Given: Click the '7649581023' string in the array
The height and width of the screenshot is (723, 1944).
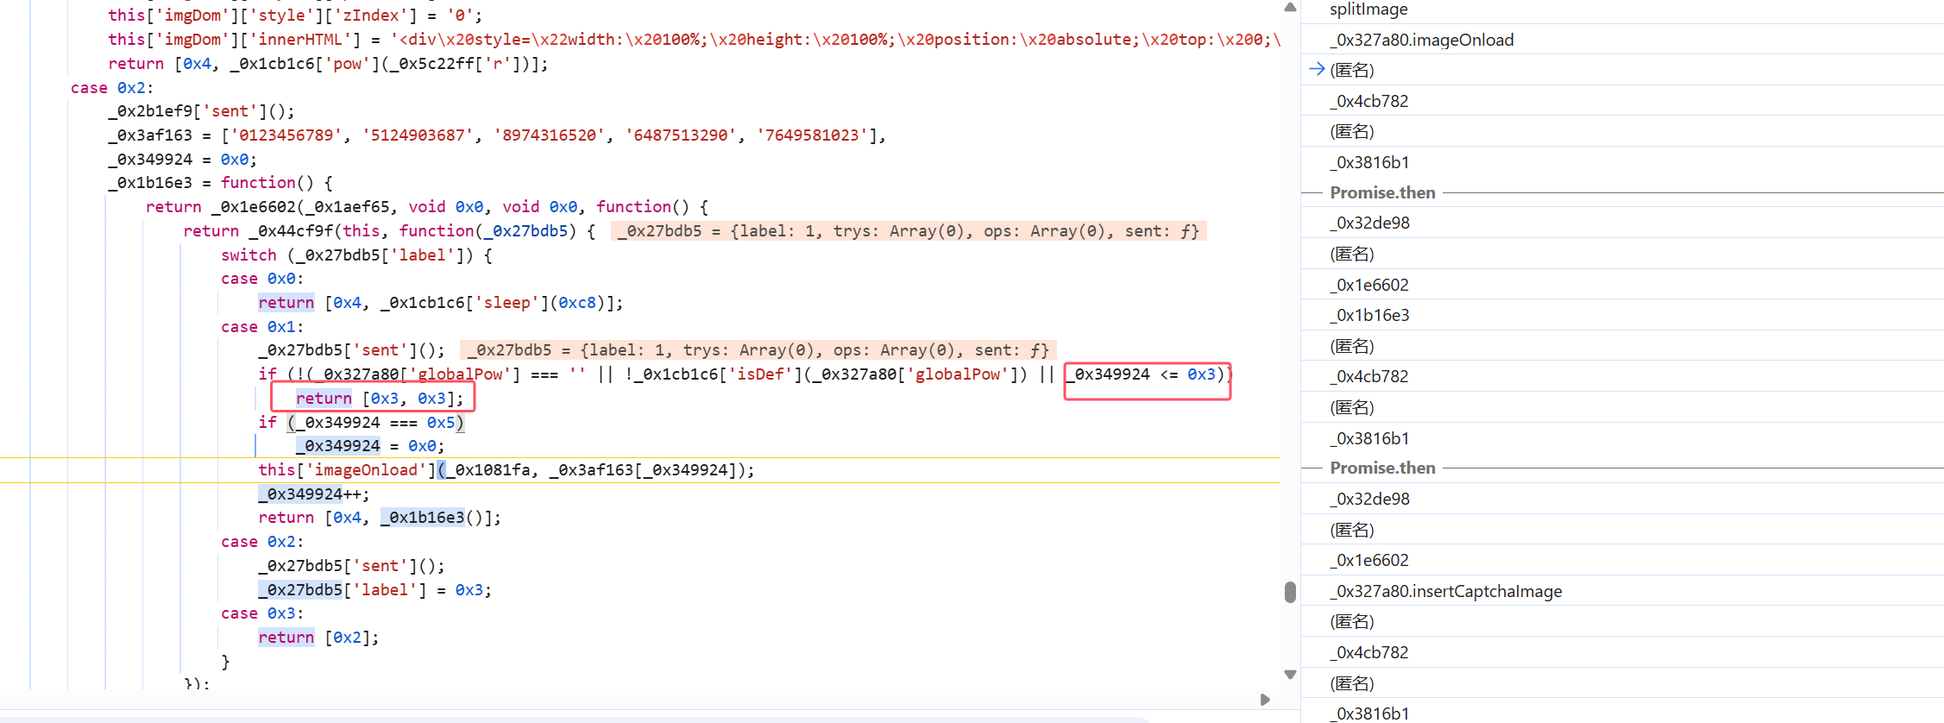Looking at the screenshot, I should click(812, 135).
